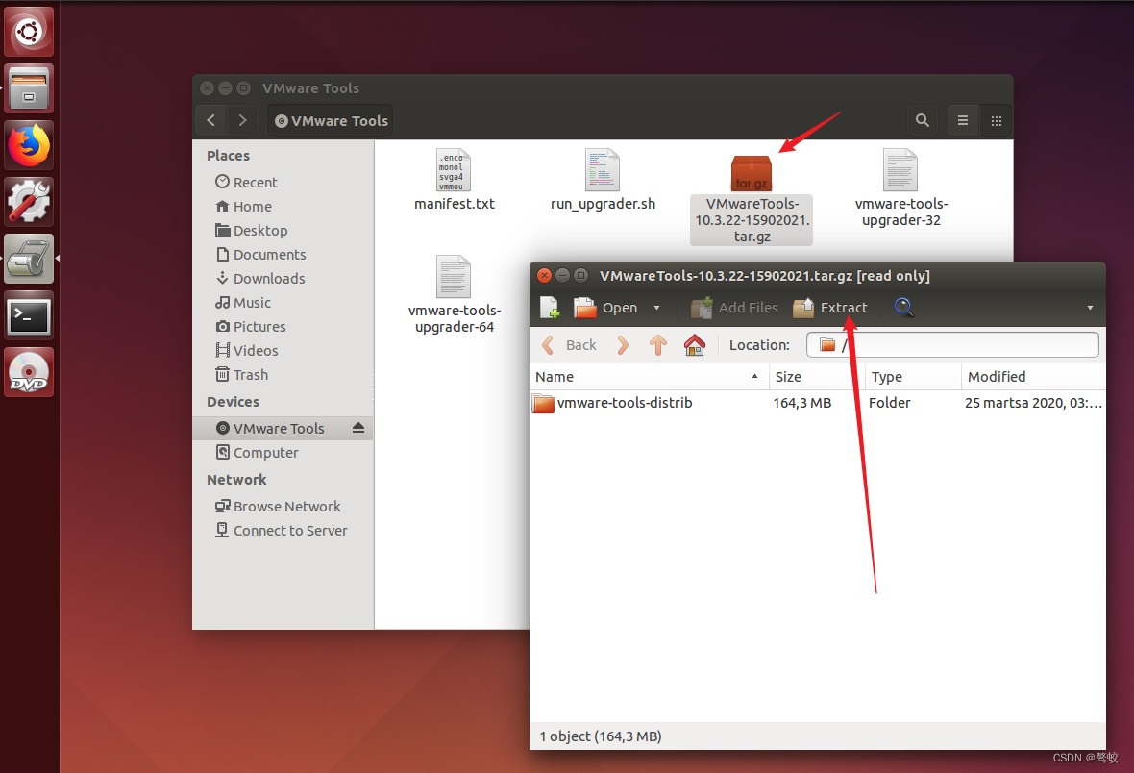Image resolution: width=1134 pixels, height=773 pixels.
Task: Open Trash in Places sidebar
Action: [x=242, y=374]
